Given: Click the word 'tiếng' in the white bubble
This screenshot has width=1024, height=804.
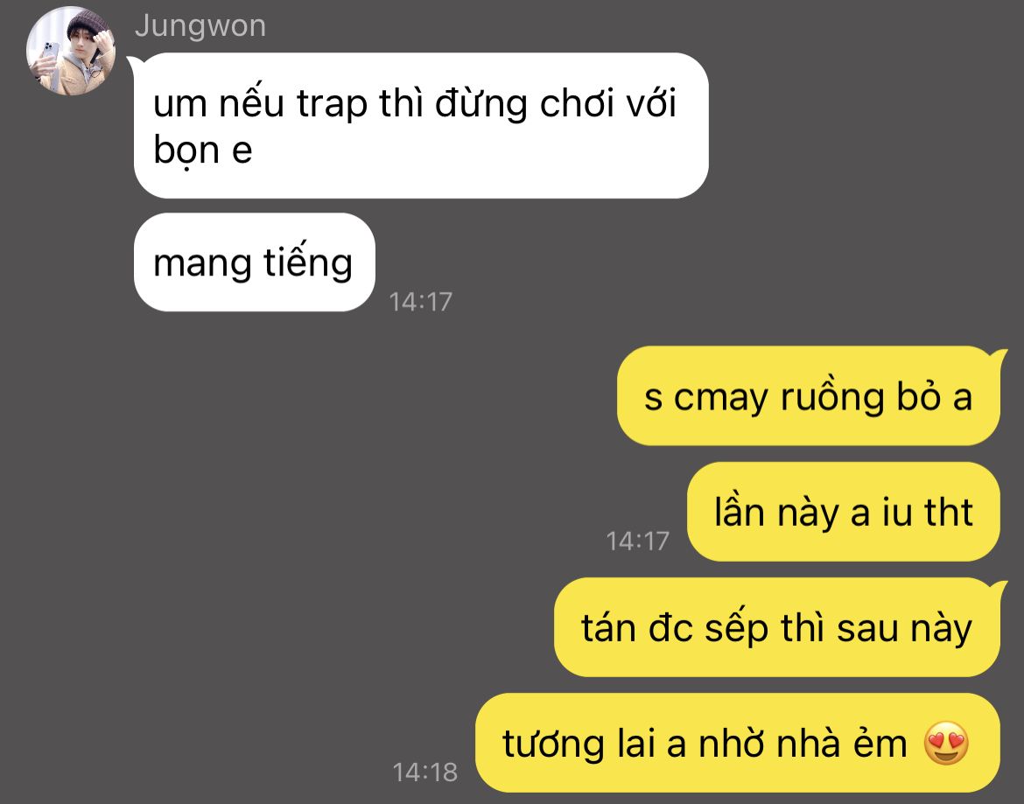Looking at the screenshot, I should [308, 263].
